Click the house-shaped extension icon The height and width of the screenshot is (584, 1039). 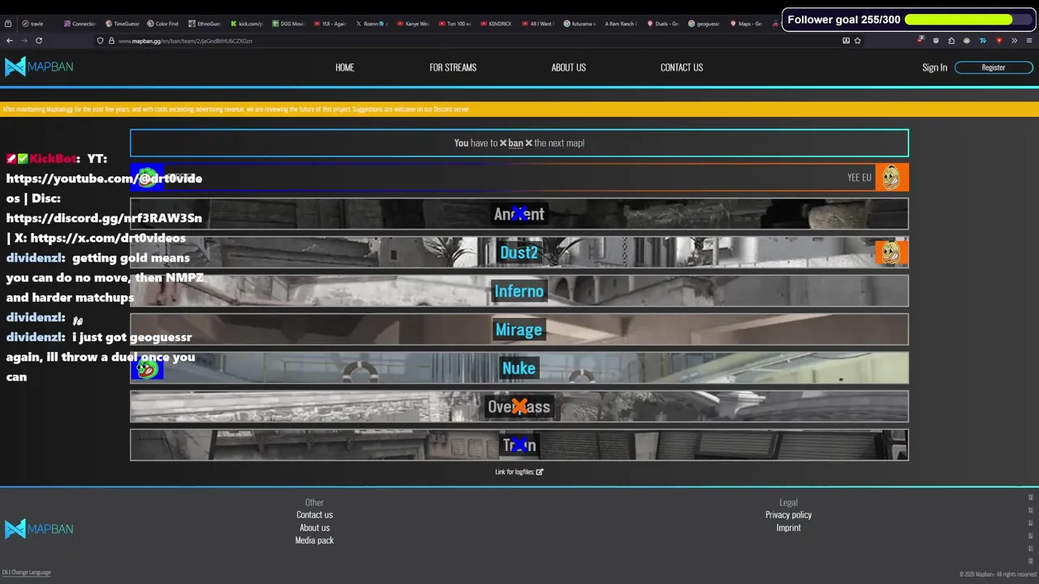click(x=951, y=41)
